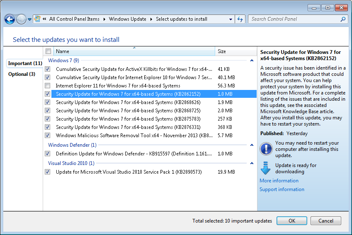This screenshot has height=235, width=352.
Task: Collapse the Visual Studio 2010 (1) group
Action: pos(252,163)
